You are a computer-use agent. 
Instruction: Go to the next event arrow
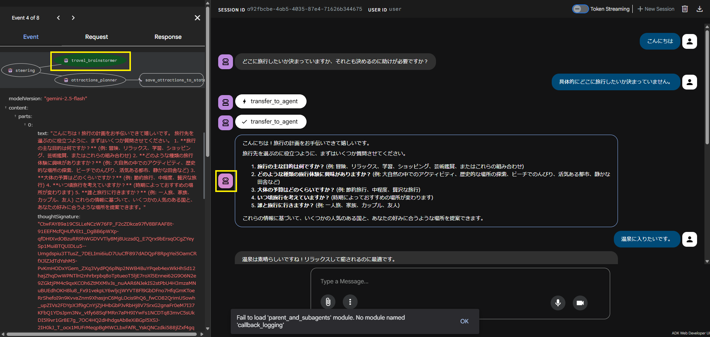[x=73, y=18]
